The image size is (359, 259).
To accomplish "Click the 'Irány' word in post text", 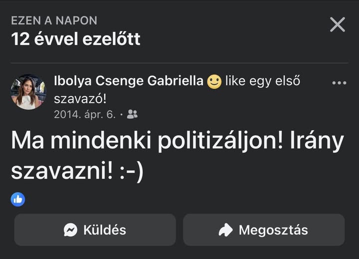I will coord(317,142).
